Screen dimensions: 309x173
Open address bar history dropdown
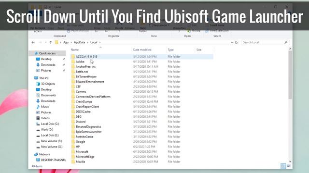coord(232,42)
